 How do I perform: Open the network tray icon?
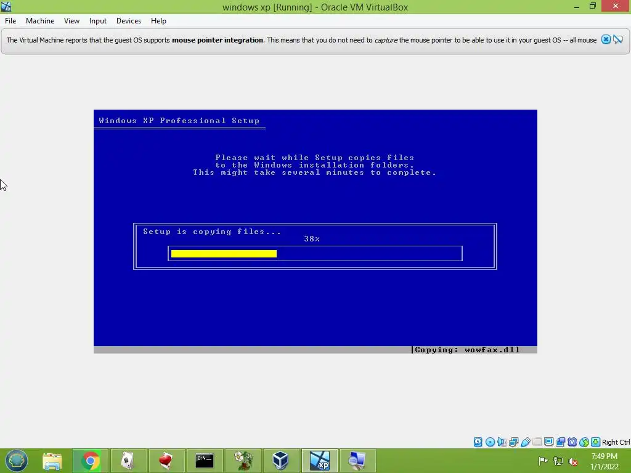point(558,461)
